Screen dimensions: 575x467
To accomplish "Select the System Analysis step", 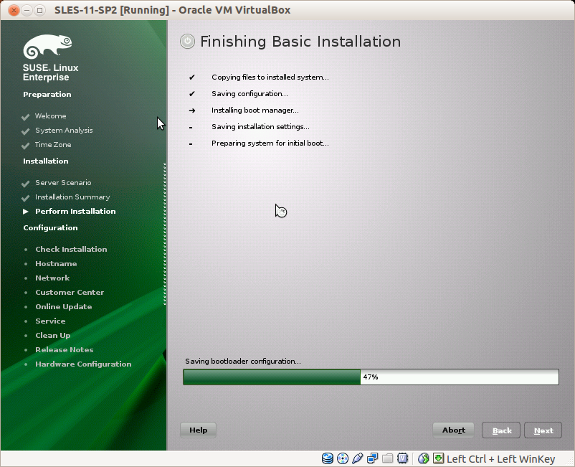I will (x=64, y=131).
